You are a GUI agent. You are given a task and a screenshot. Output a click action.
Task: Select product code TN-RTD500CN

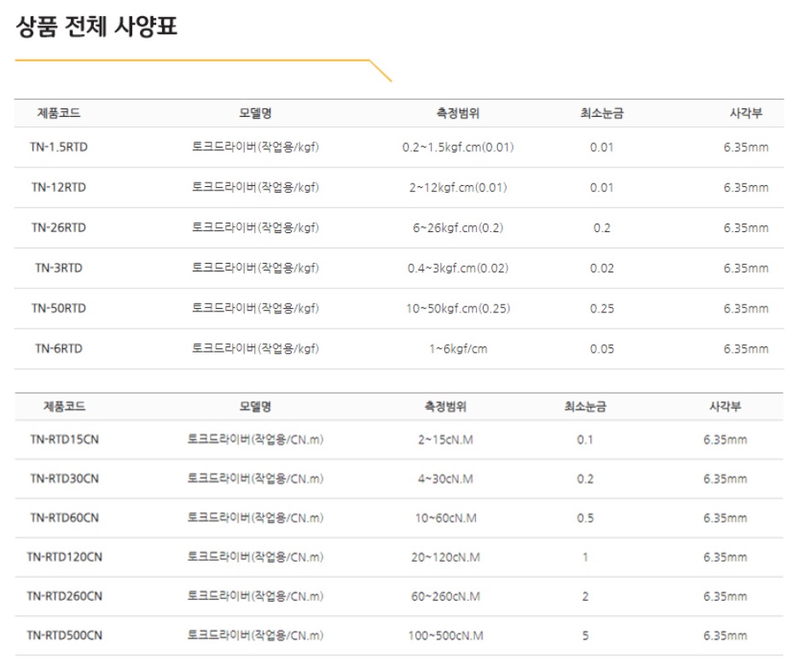(64, 636)
